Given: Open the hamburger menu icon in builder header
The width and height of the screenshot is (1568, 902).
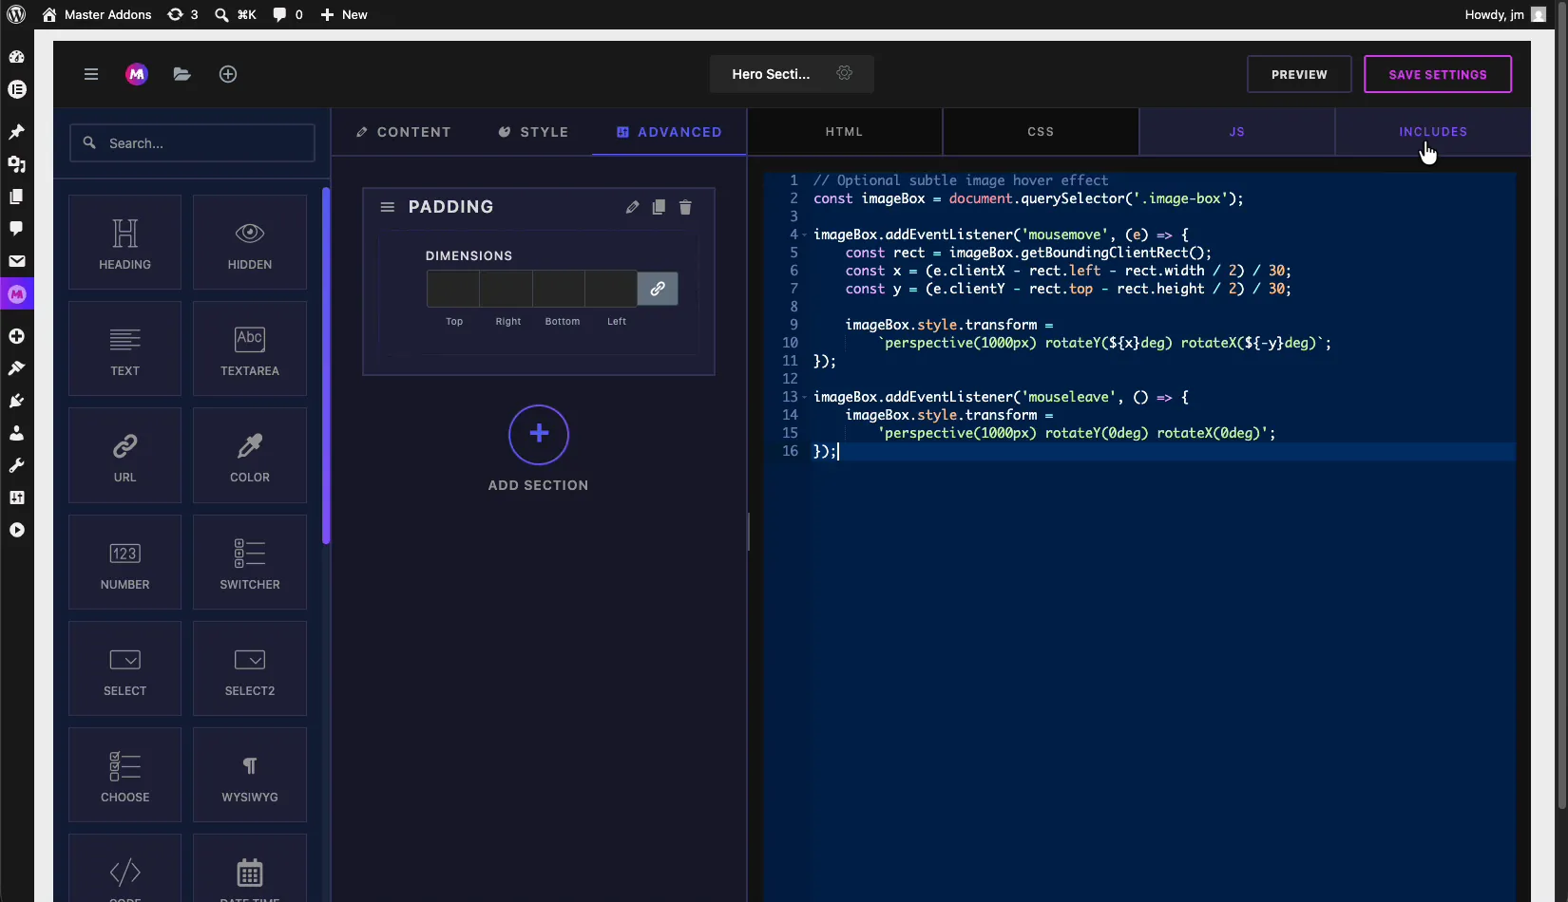Looking at the screenshot, I should [91, 74].
